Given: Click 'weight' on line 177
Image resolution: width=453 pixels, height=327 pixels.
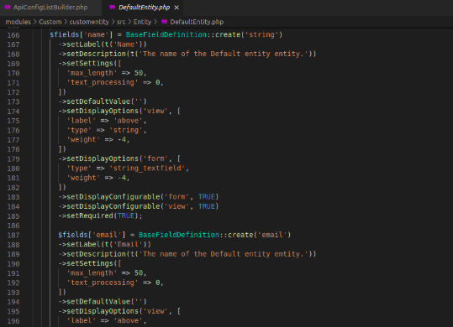Looking at the screenshot, I should pos(83,139).
